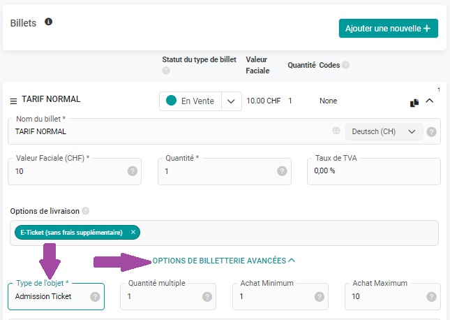Viewport: 450px width, 320px height.
Task: Click the Taux de TVA field
Action: click(x=374, y=171)
